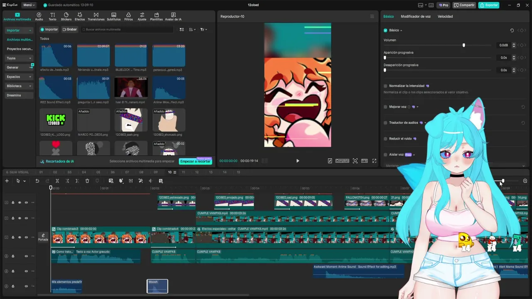Switch media library to grid view
Image resolution: width=532 pixels, height=299 pixels.
[182, 29]
